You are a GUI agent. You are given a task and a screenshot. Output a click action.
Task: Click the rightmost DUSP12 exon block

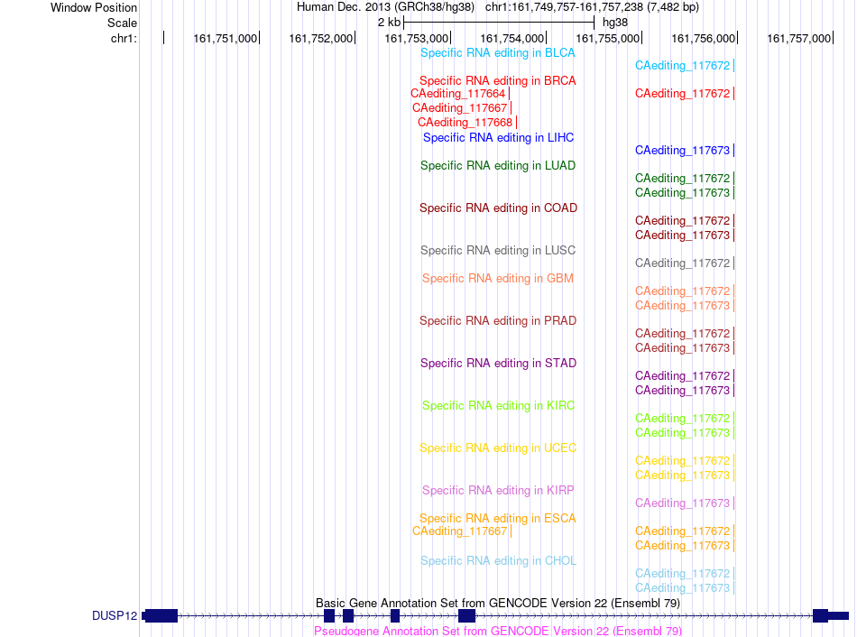pyautogui.click(x=820, y=616)
